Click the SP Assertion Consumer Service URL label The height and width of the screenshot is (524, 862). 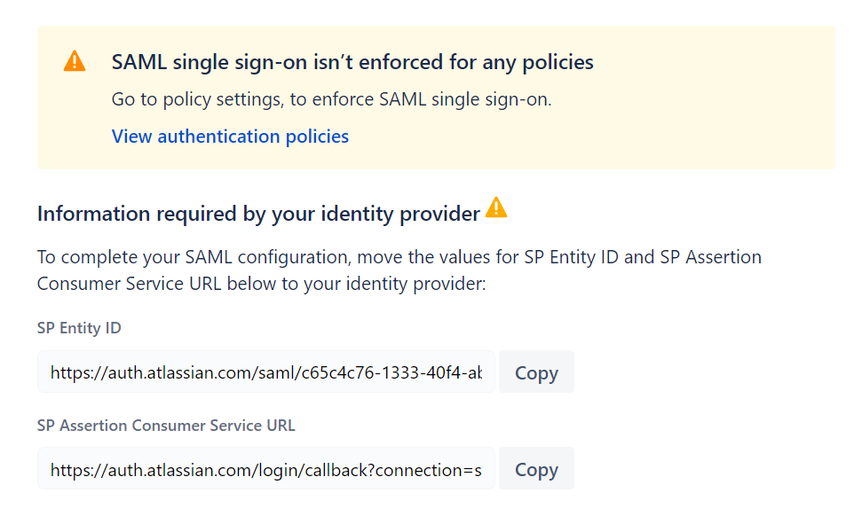click(166, 425)
